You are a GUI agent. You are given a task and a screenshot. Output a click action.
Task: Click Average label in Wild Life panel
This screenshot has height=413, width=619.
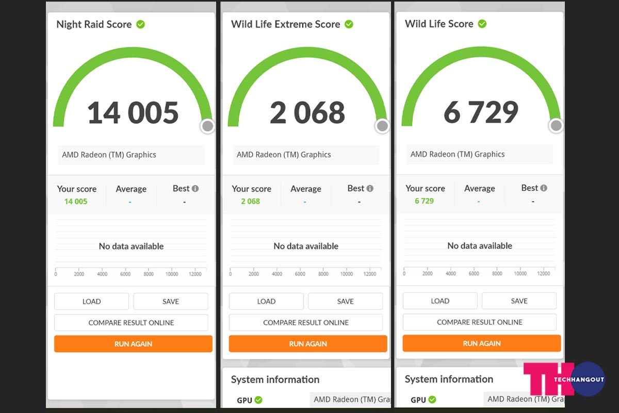coord(480,189)
